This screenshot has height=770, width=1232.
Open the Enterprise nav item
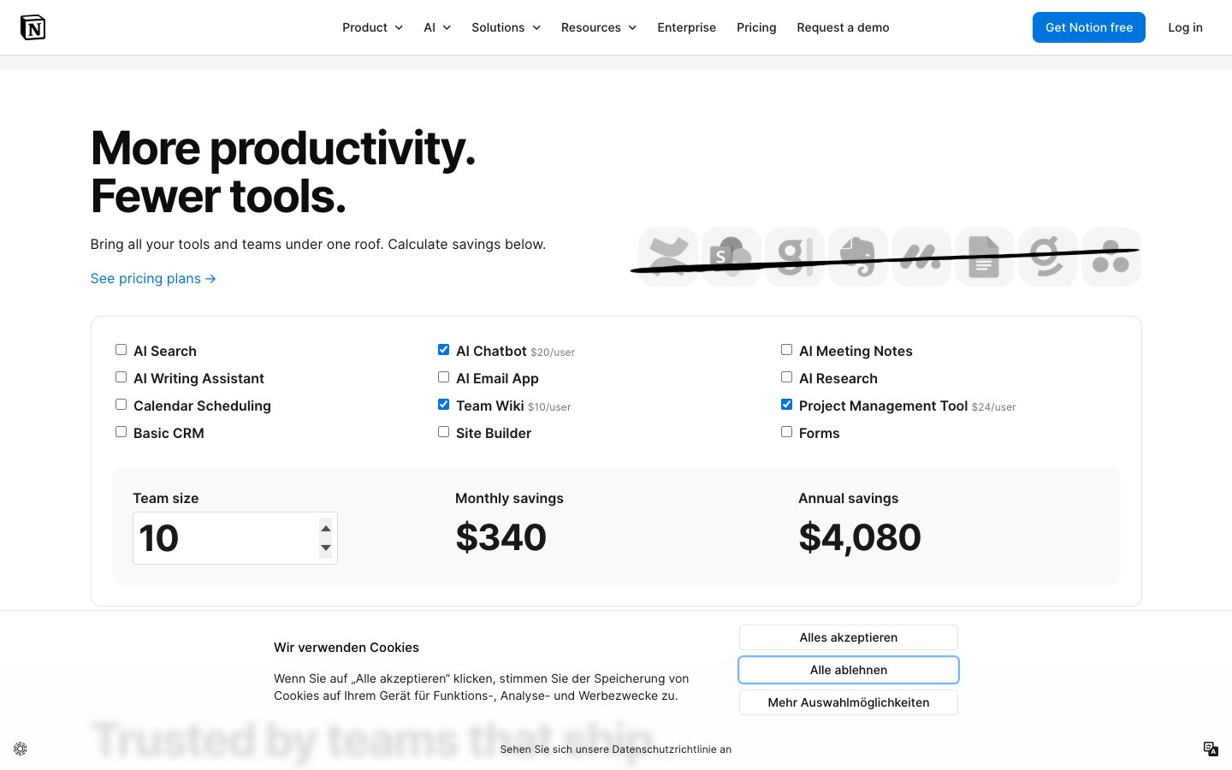(x=686, y=27)
